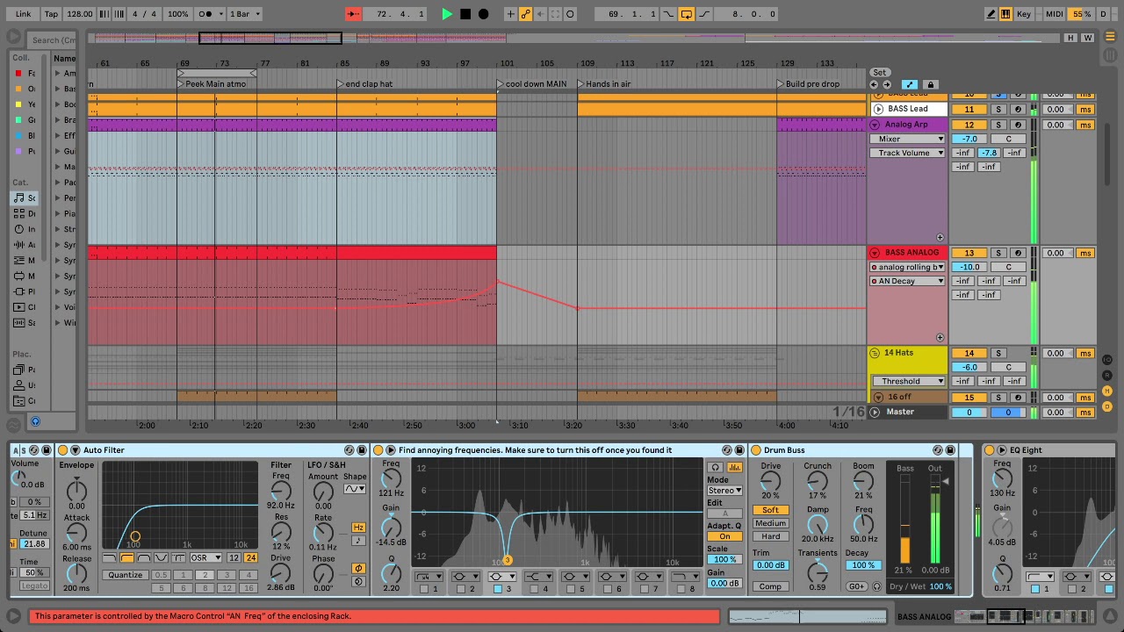The height and width of the screenshot is (632, 1124).
Task: Adjust the Drum Buss Dry/Wet slider
Action: (940, 586)
